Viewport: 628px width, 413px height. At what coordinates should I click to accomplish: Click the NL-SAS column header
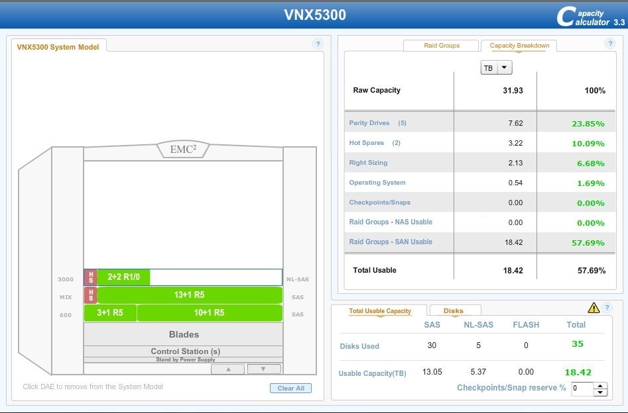[x=478, y=325]
